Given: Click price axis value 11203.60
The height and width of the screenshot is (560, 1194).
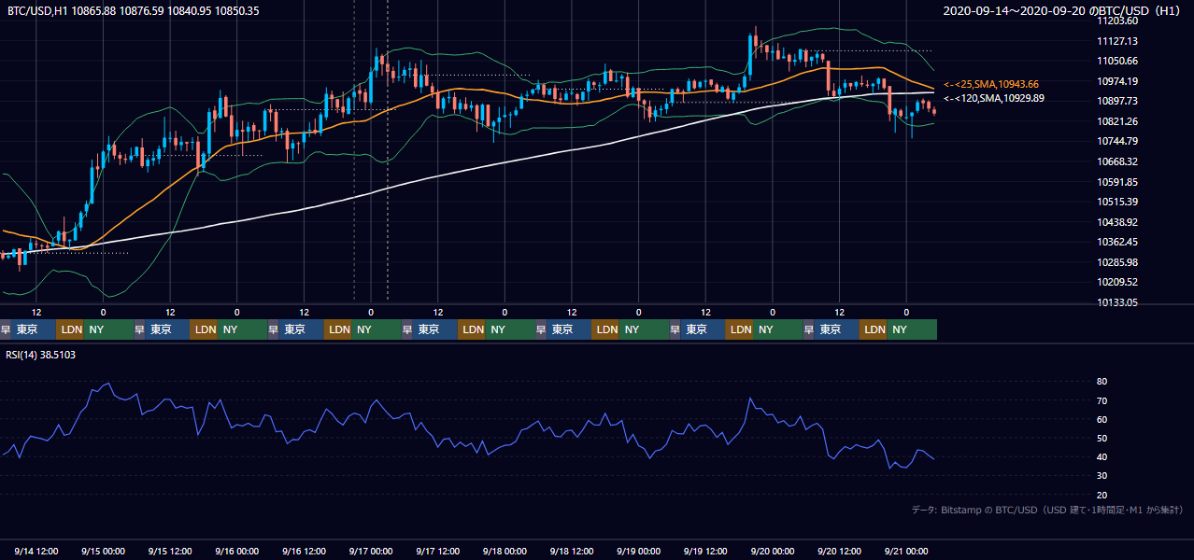Looking at the screenshot, I should (1117, 21).
